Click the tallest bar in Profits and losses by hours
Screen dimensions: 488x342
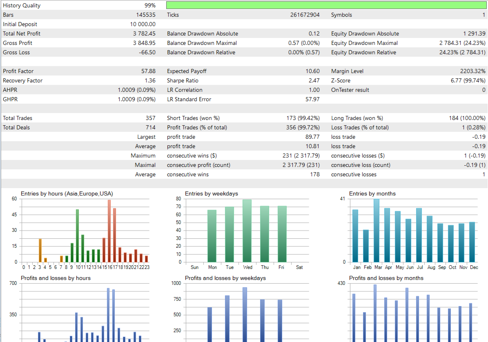coord(108,315)
